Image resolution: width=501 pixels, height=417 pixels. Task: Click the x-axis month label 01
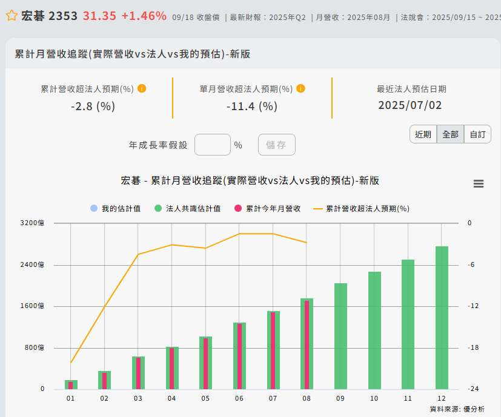click(71, 398)
